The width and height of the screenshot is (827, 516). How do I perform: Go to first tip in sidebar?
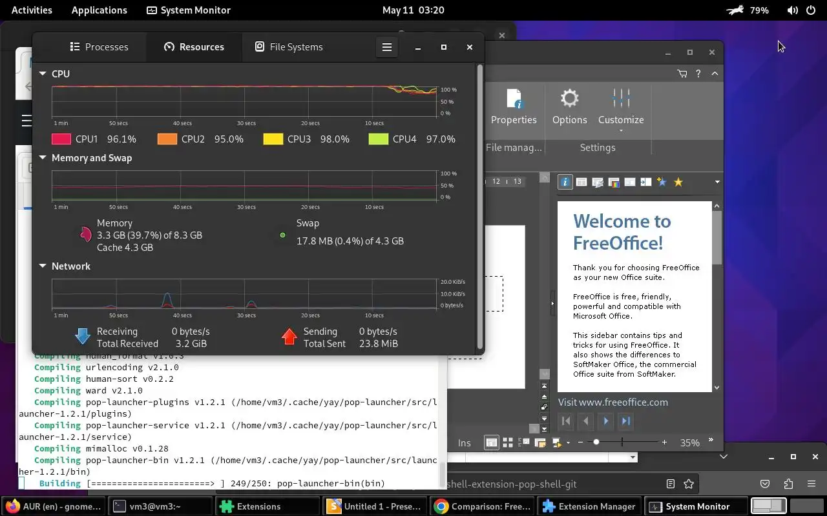point(566,421)
